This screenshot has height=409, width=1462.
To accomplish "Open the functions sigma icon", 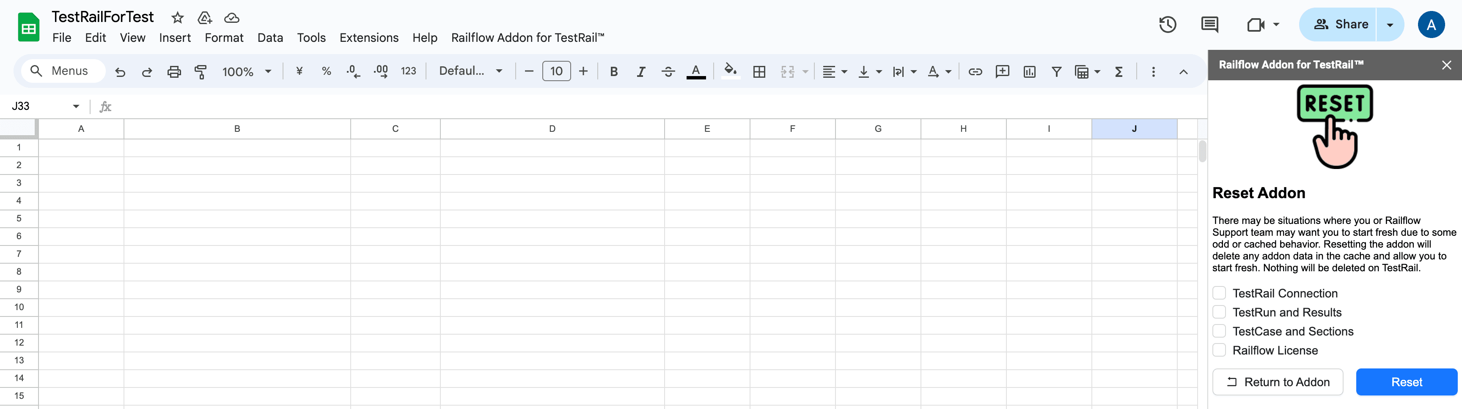I will click(x=1118, y=71).
